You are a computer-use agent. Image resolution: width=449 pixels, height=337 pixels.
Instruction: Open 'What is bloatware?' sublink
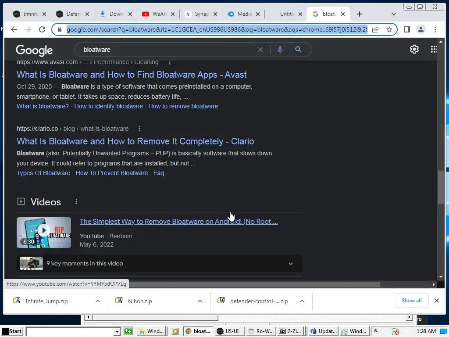(43, 106)
